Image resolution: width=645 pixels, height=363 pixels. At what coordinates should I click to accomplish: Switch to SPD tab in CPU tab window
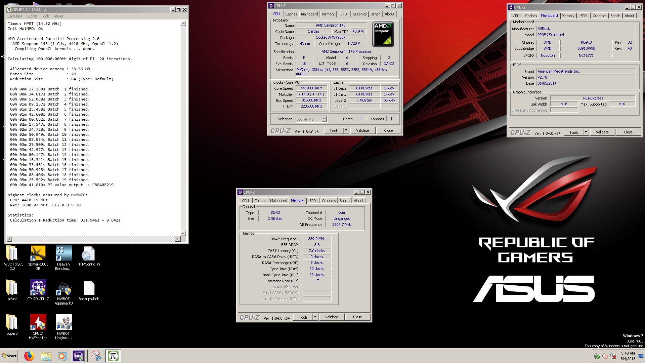click(343, 14)
